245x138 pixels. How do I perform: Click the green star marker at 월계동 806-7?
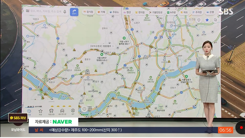(124, 38)
